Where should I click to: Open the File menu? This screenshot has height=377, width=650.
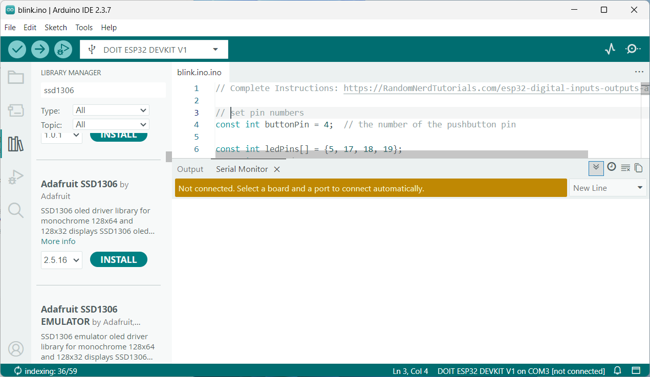click(10, 28)
